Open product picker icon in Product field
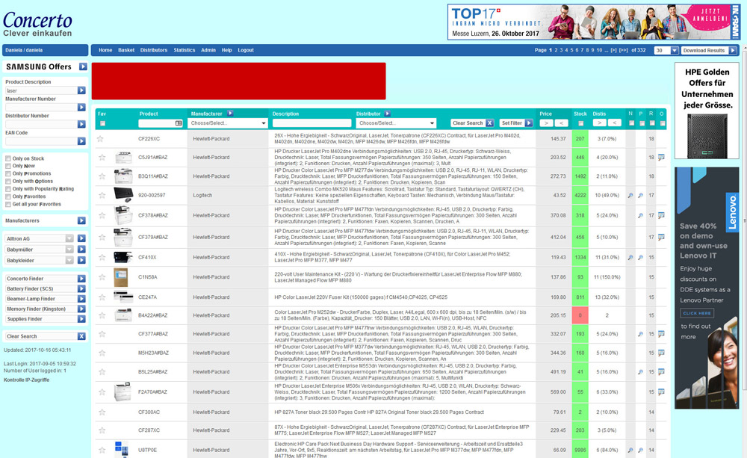 179,123
